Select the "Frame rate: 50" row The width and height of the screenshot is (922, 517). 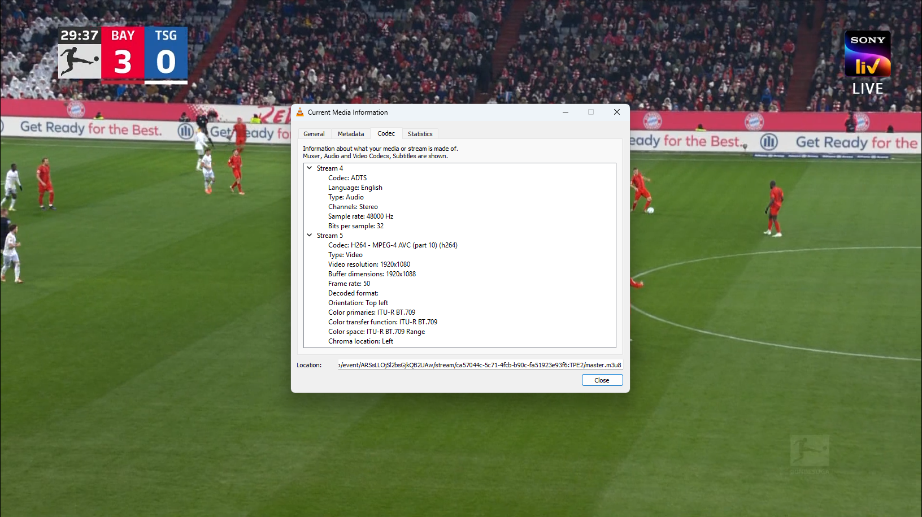click(349, 284)
